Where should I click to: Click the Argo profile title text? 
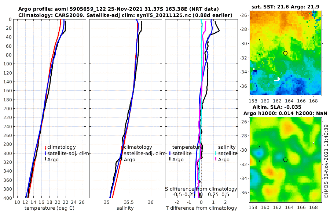[x=118, y=9]
